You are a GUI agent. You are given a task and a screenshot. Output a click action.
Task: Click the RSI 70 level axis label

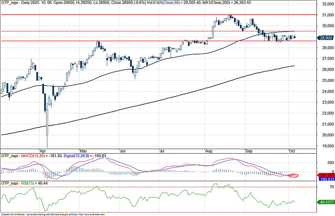[322, 187]
